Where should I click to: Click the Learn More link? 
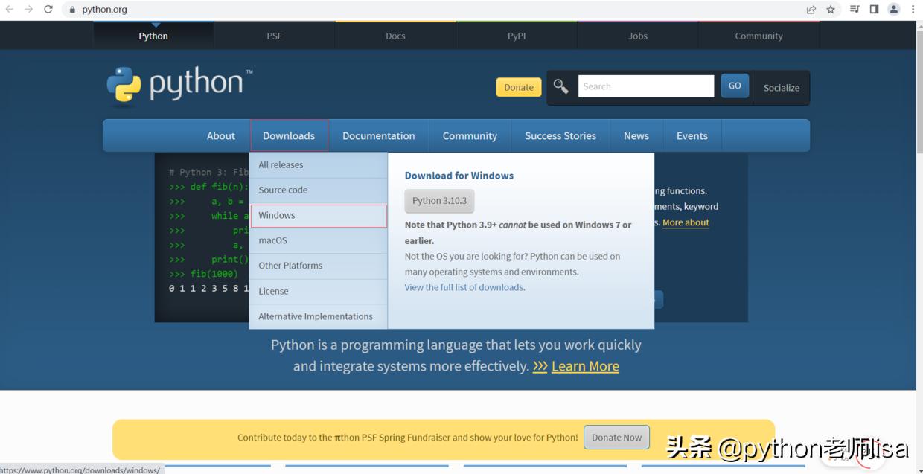pyautogui.click(x=585, y=366)
